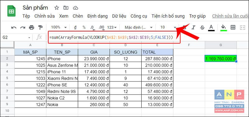The height and width of the screenshot is (117, 249).
Task: Open the Tệp menu
Action: (26, 16)
